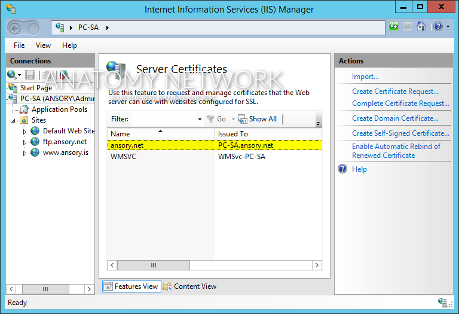The image size is (459, 314).
Task: Open the View menu
Action: 43,45
